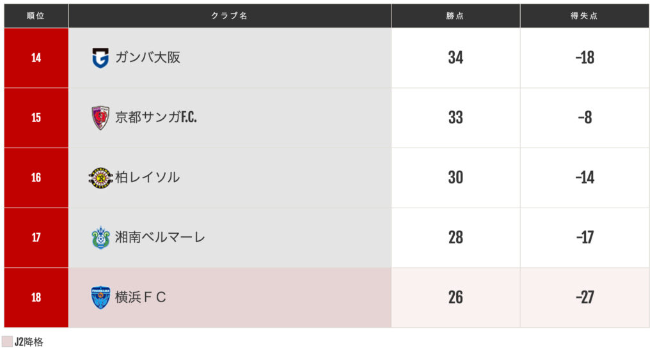Click Yokohama FC's -27 goal difference
Image resolution: width=655 pixels, height=352 pixels.
tap(585, 298)
